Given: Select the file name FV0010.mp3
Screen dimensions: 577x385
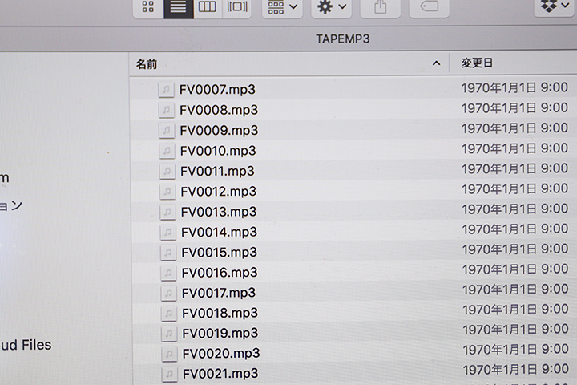Looking at the screenshot, I should 218,151.
